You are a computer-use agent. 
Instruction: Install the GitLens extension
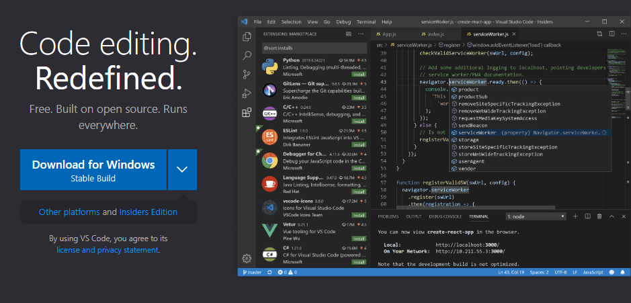point(359,98)
